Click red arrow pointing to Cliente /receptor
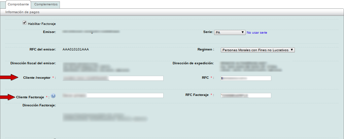Image resolution: width=344 pixels, height=139 pixels. (10, 78)
